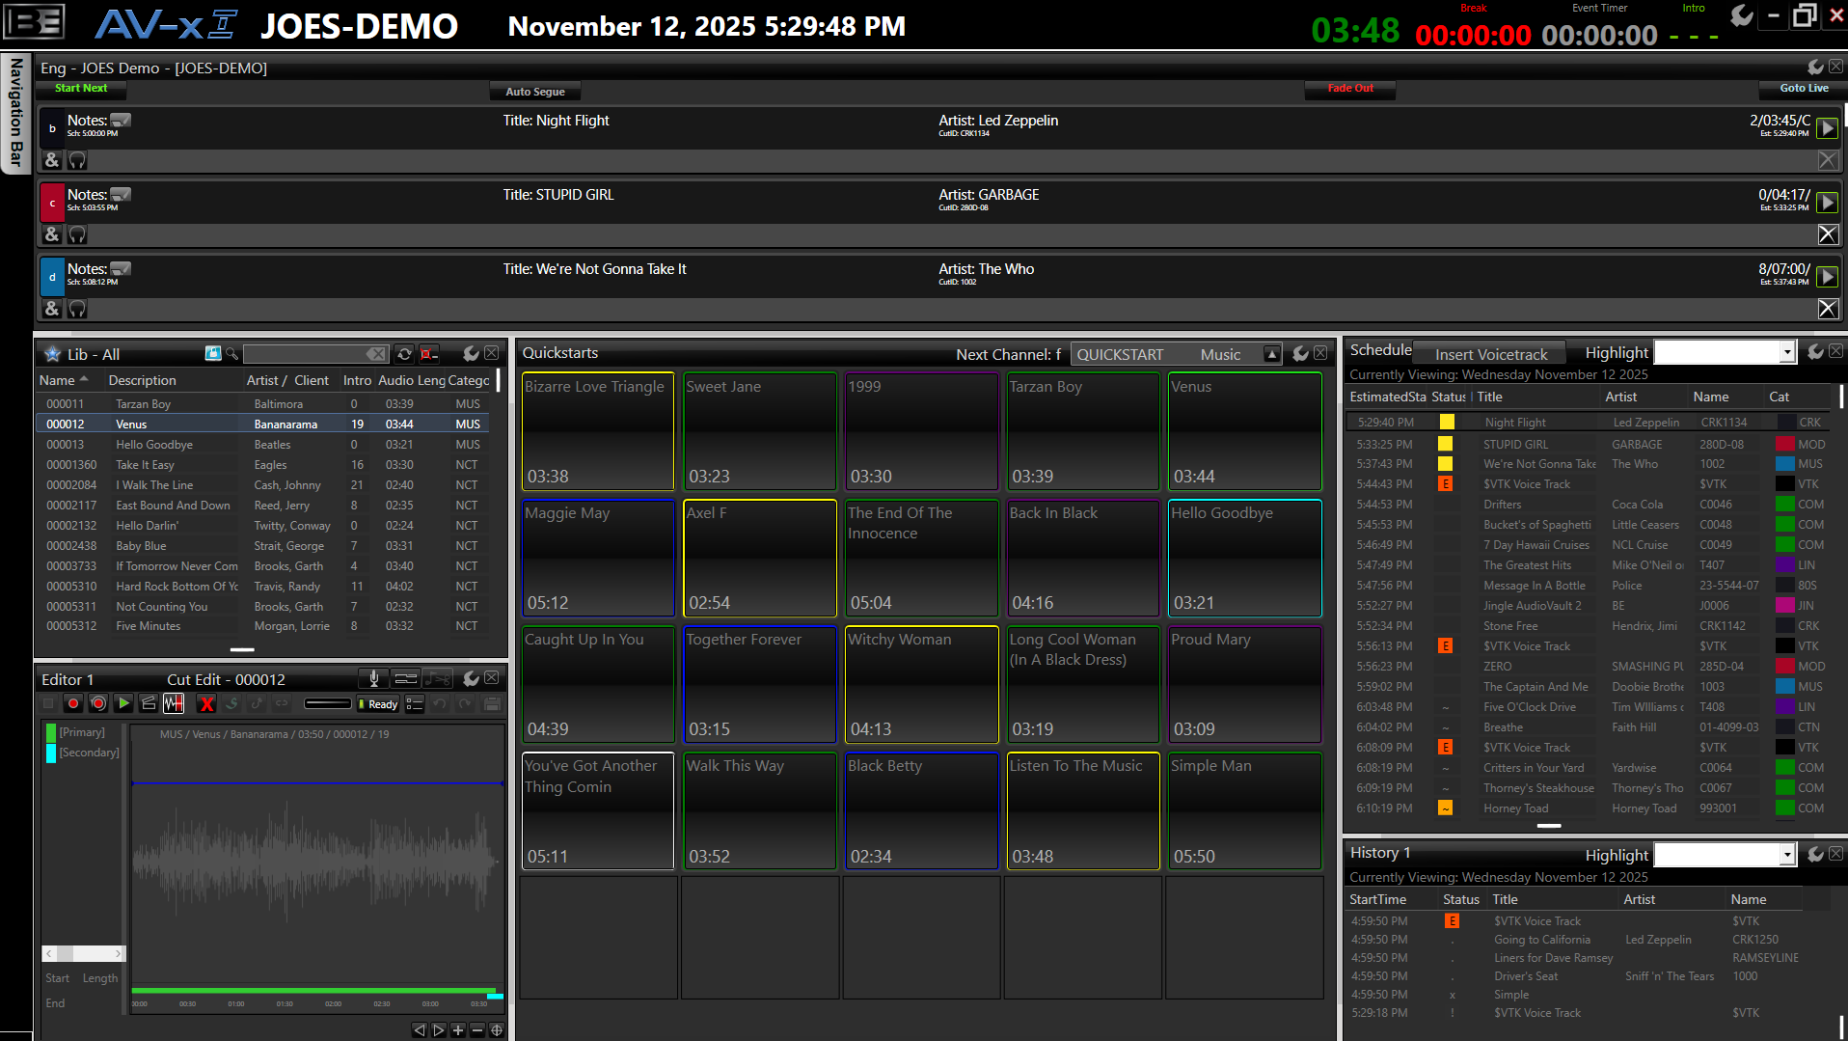Open the waveform edit tool in Editor 1
The height and width of the screenshot is (1041, 1848).
174,704
